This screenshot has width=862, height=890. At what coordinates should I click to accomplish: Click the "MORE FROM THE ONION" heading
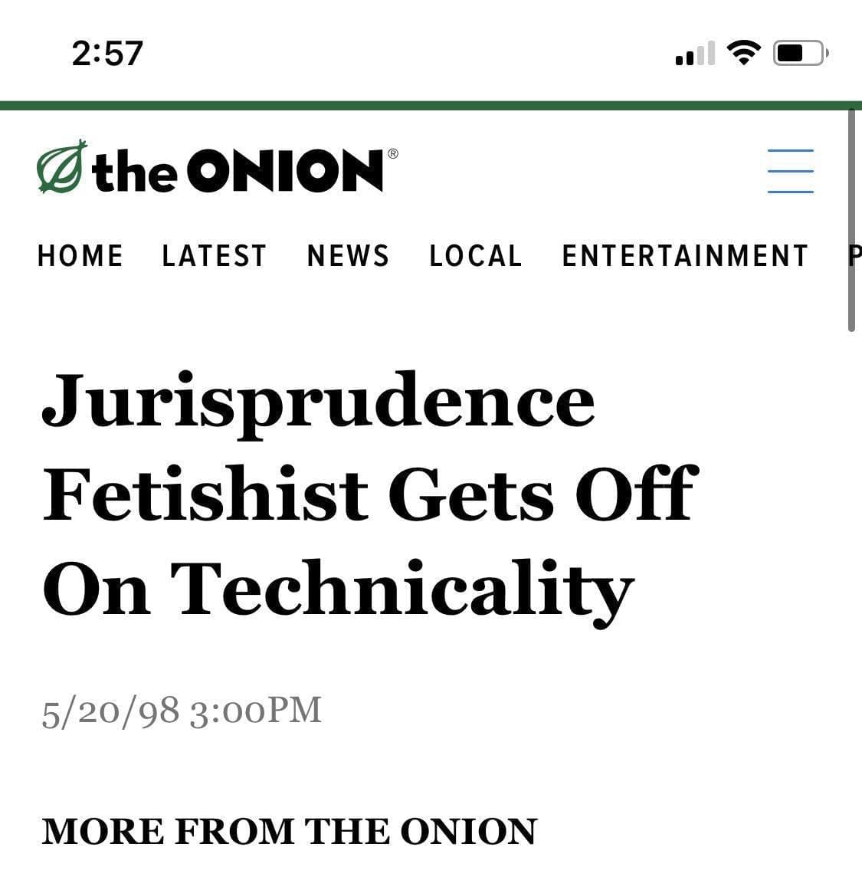(x=289, y=832)
